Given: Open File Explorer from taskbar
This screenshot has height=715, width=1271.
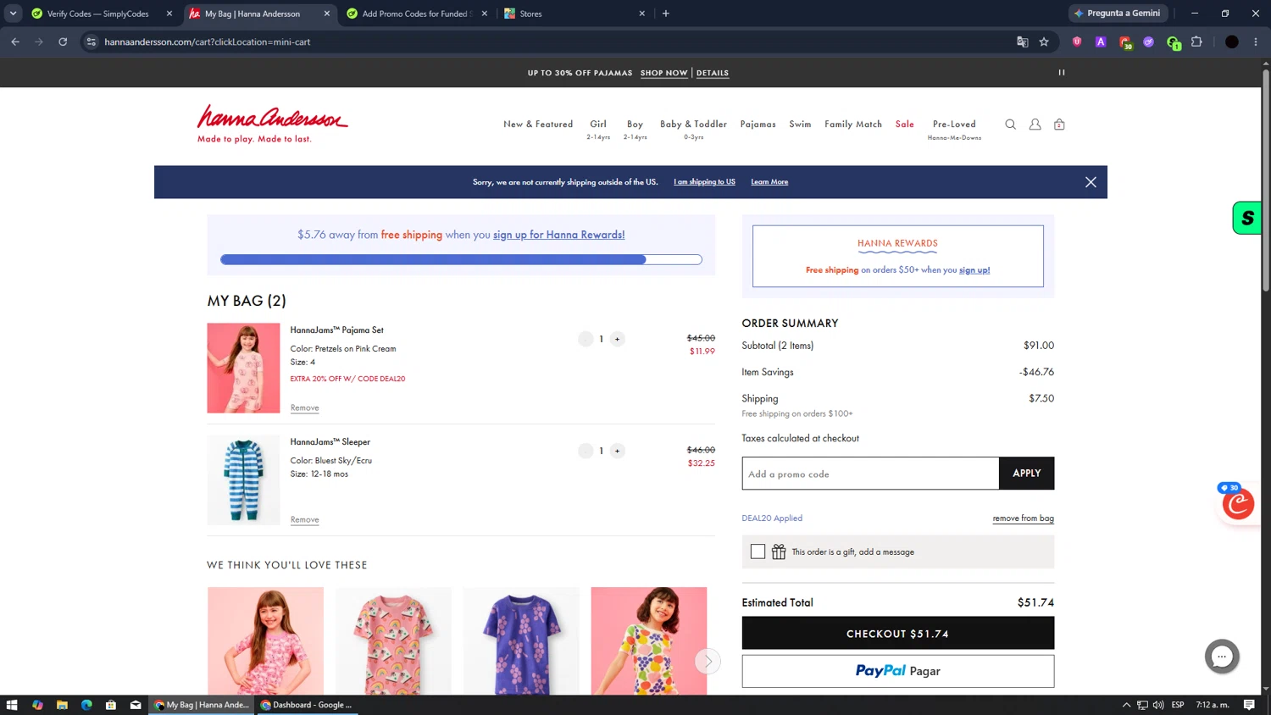Looking at the screenshot, I should [x=62, y=705].
